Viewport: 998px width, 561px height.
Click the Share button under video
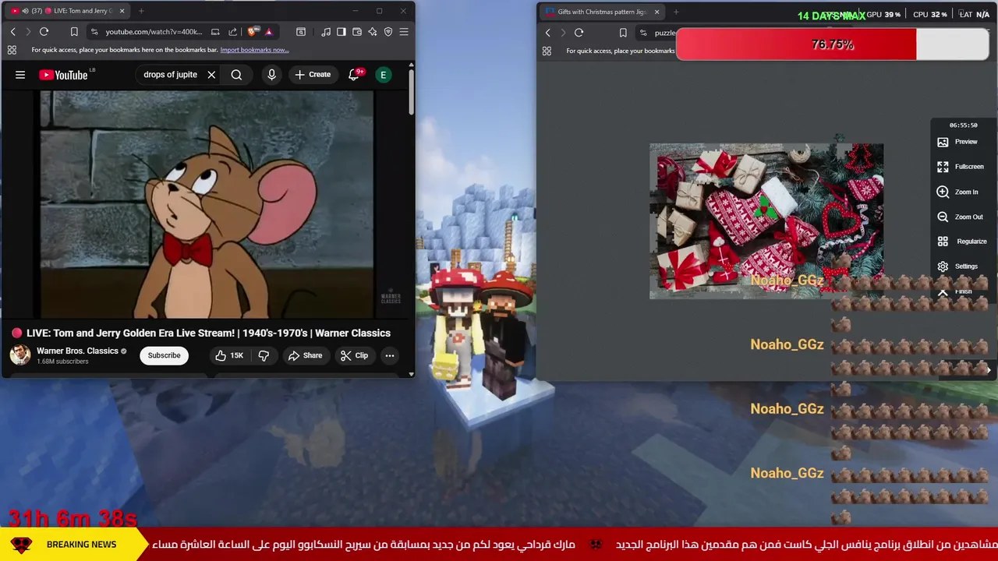[x=305, y=355]
